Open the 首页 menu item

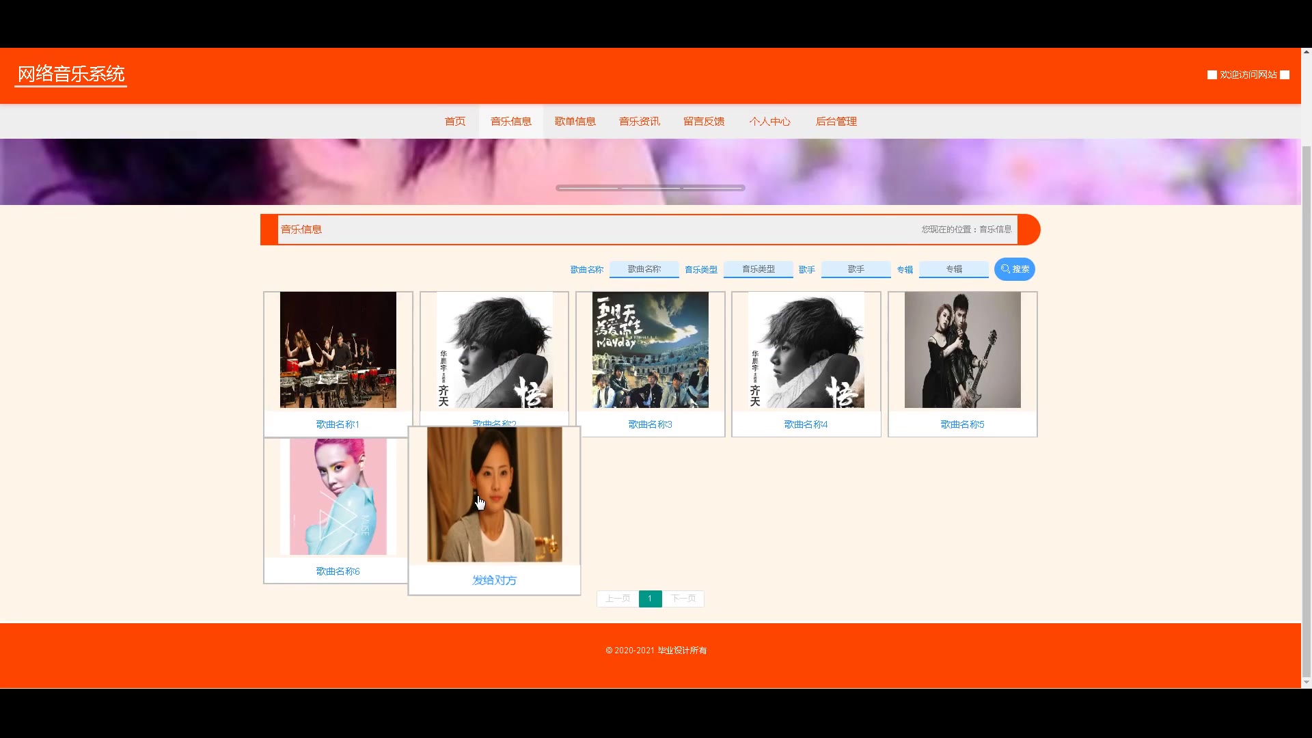coord(454,122)
